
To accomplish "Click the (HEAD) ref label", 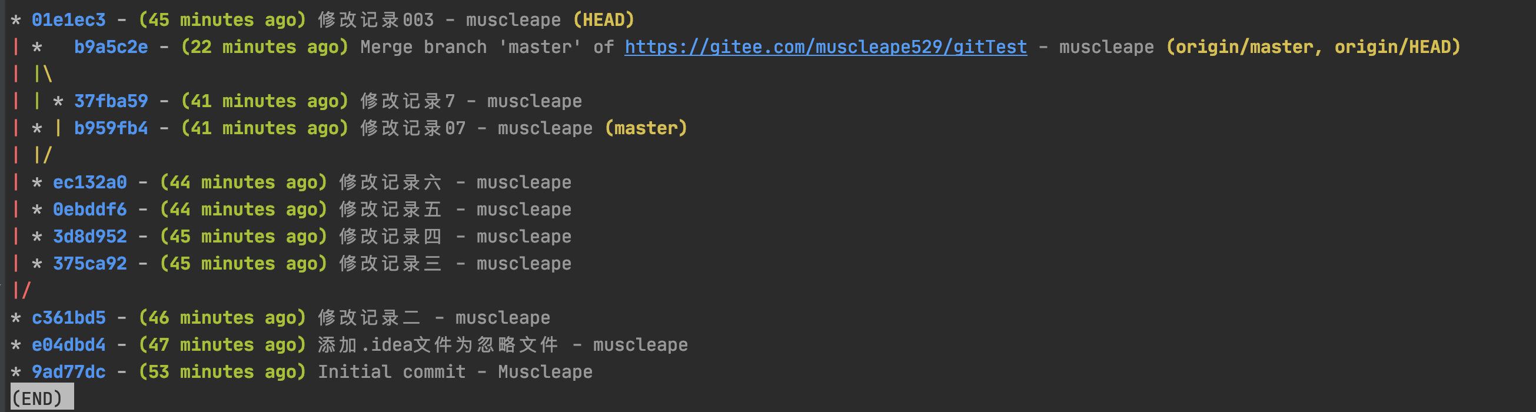I will click(603, 20).
